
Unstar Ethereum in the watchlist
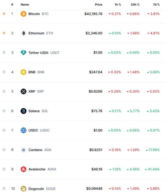(x=4, y=33)
